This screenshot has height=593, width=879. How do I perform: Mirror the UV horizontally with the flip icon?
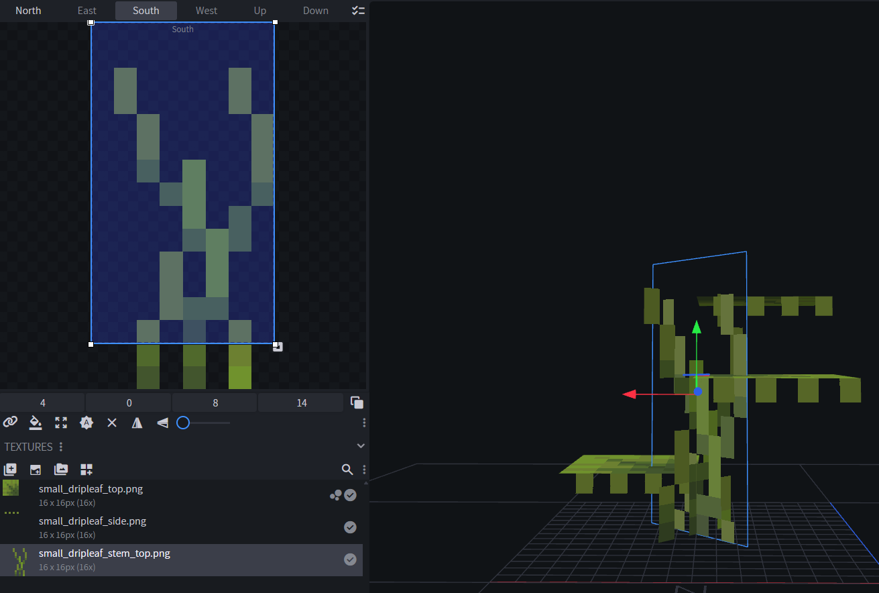pyautogui.click(x=137, y=423)
